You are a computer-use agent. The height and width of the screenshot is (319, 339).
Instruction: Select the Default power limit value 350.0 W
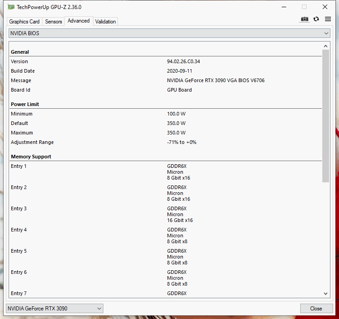[176, 123]
